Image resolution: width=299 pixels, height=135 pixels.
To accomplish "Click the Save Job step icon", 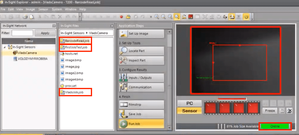I will coord(123,114).
